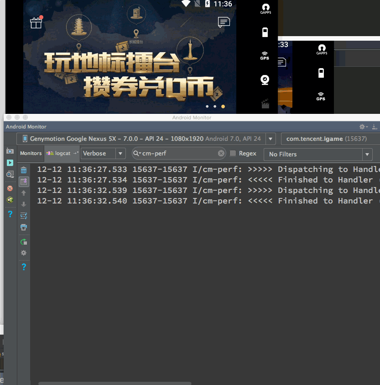This screenshot has width=380, height=385.
Task: Open the Verbose log level dropdown
Action: click(103, 154)
